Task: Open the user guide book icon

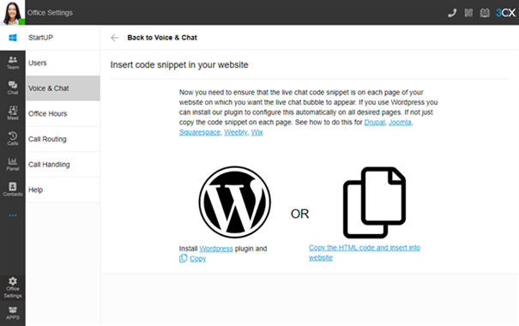Action: pos(485,13)
